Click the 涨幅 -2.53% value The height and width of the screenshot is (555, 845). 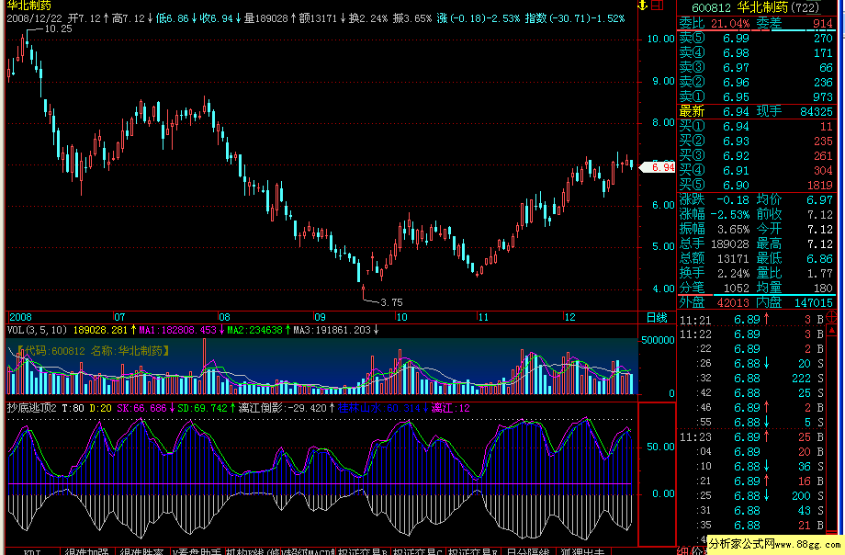(x=729, y=214)
